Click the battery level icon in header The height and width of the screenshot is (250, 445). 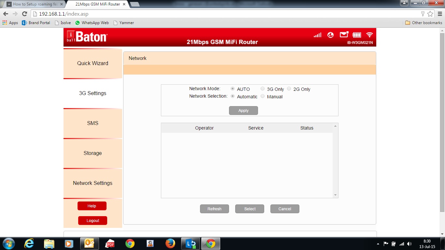[357, 35]
